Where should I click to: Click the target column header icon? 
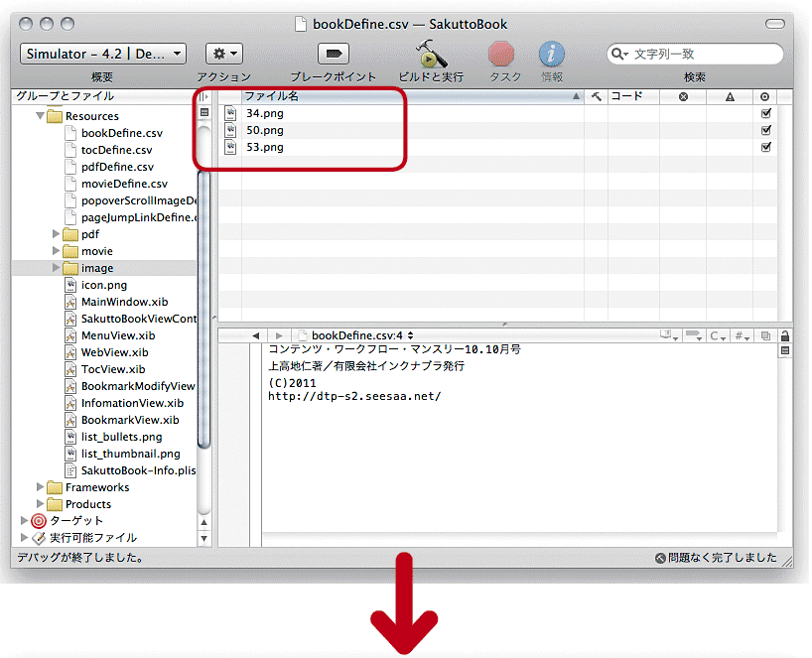point(765,97)
